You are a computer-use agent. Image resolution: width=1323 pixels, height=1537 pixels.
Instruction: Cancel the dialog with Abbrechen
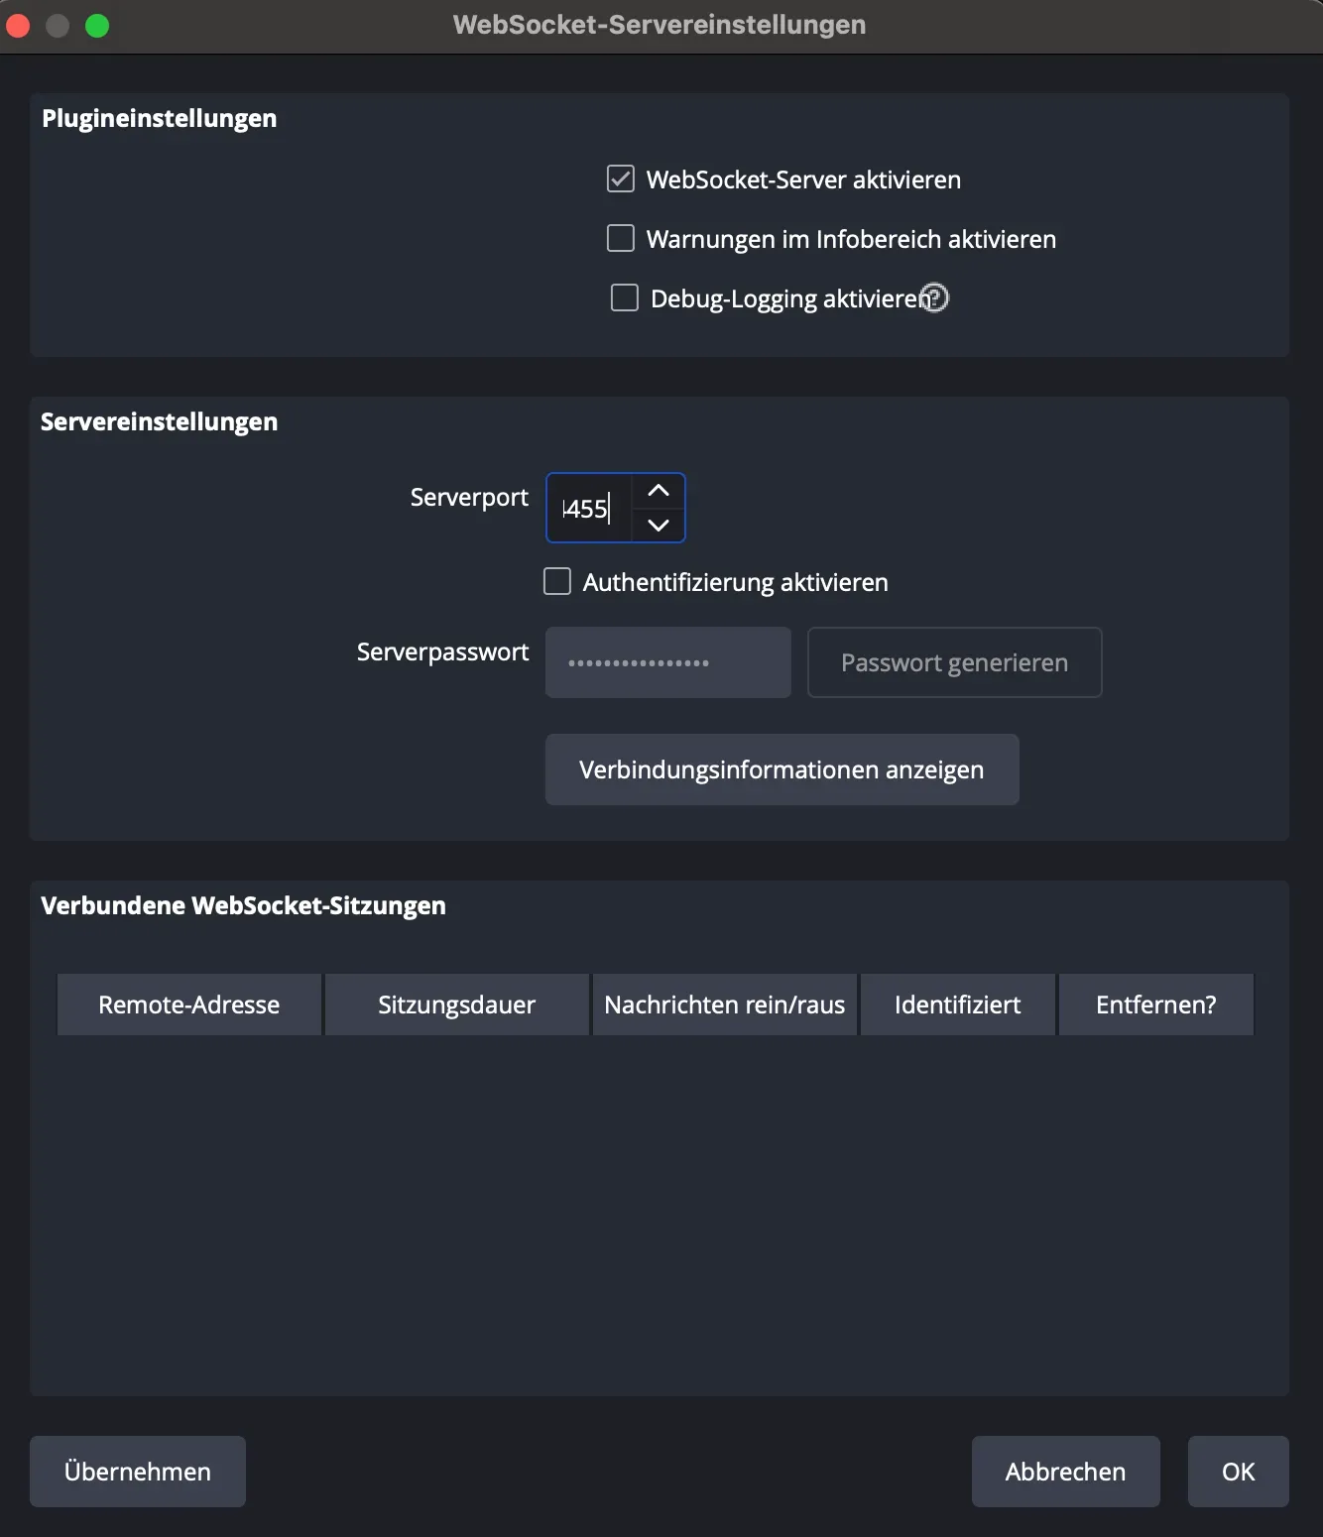tap(1064, 1472)
